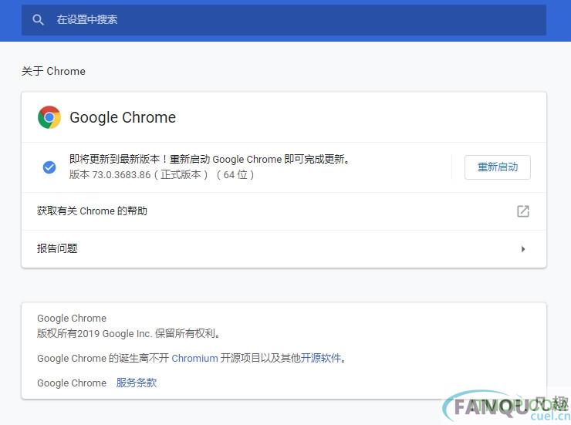Viewport: 571px width, 425px height.
Task: Open the external link icon for Chrome help
Action: tap(523, 211)
